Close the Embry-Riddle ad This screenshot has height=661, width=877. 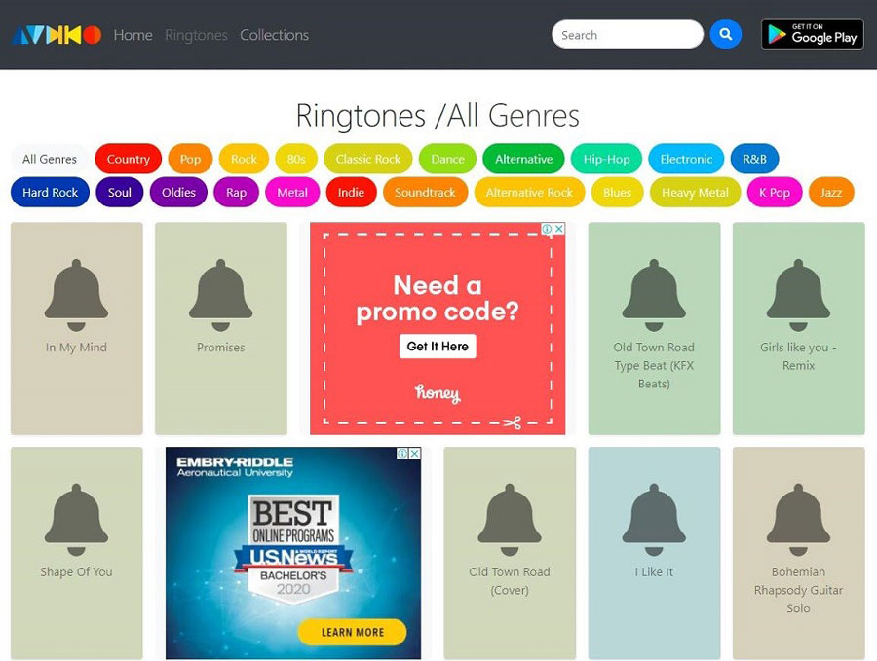coord(414,453)
